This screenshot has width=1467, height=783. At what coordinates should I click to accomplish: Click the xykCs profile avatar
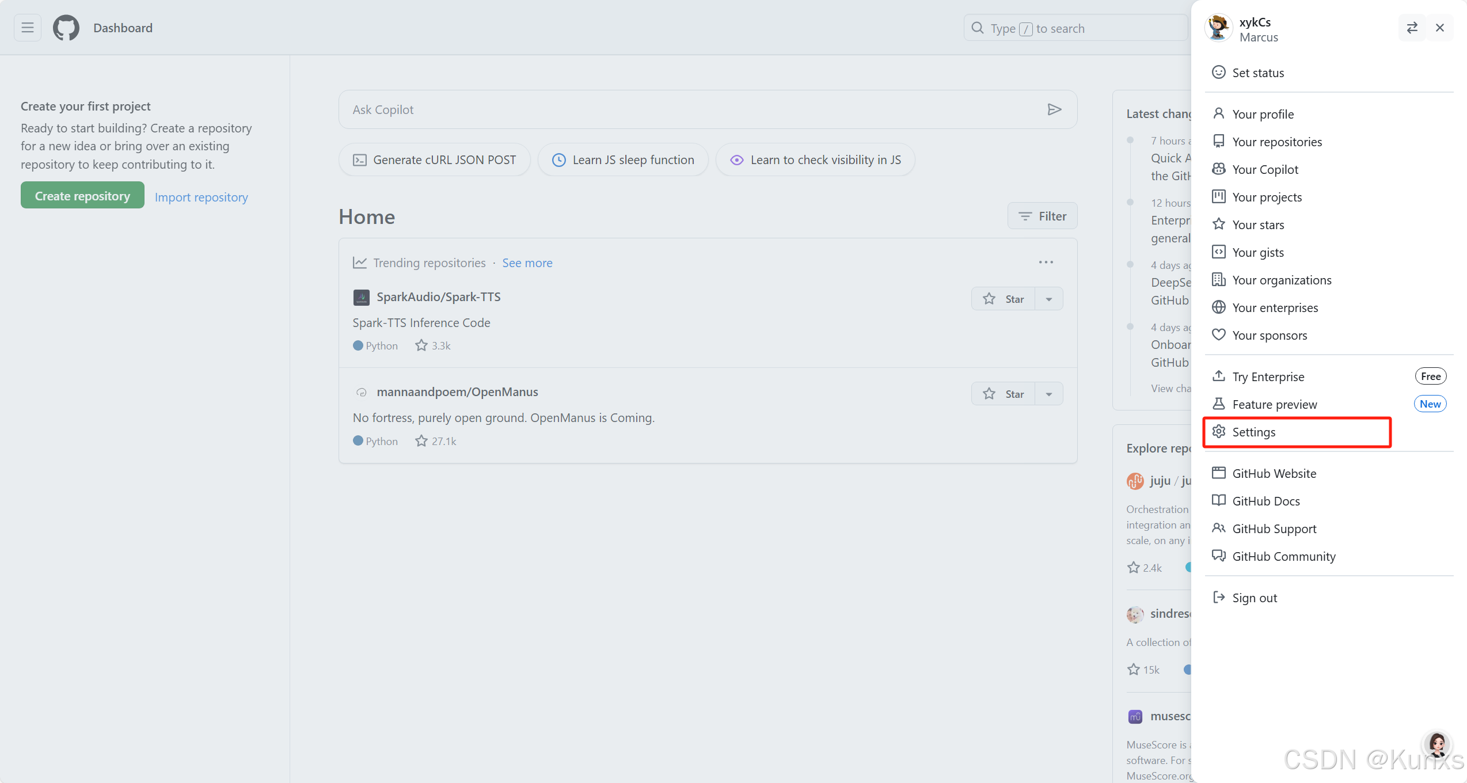pyautogui.click(x=1218, y=28)
